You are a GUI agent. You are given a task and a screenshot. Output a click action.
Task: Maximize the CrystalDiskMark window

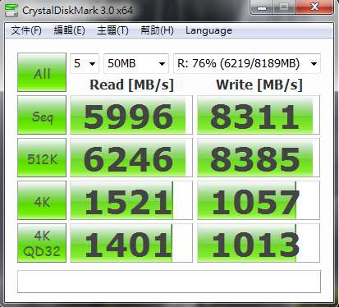[x=284, y=7]
